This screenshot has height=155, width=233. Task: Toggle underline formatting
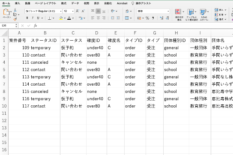click(x=38, y=18)
